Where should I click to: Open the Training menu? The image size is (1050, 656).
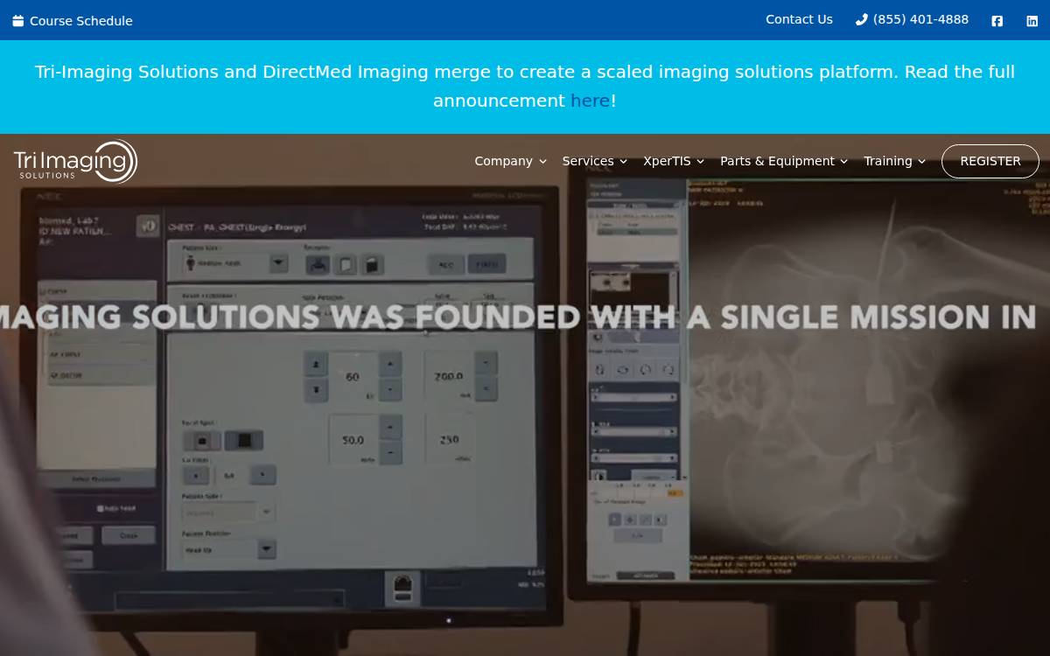click(x=895, y=161)
